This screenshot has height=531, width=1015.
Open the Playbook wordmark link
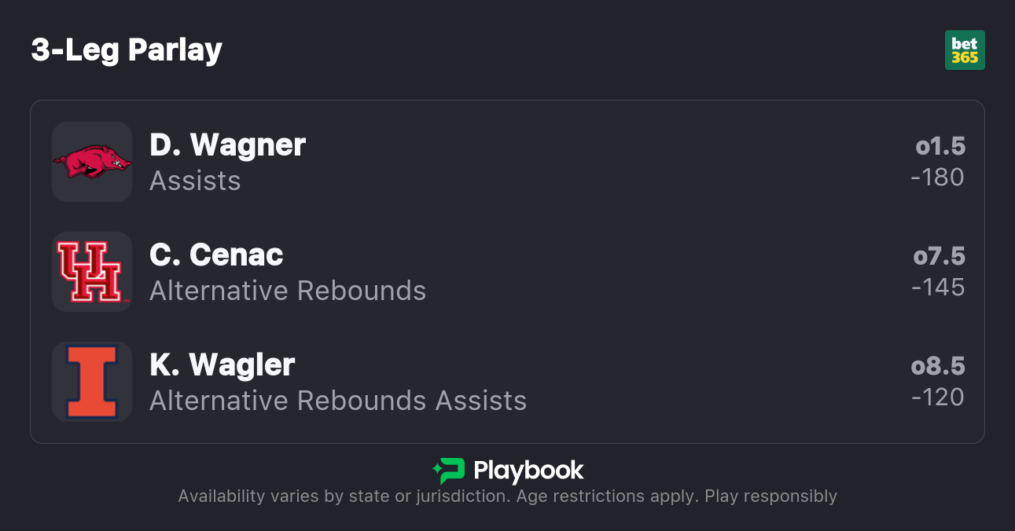click(528, 471)
